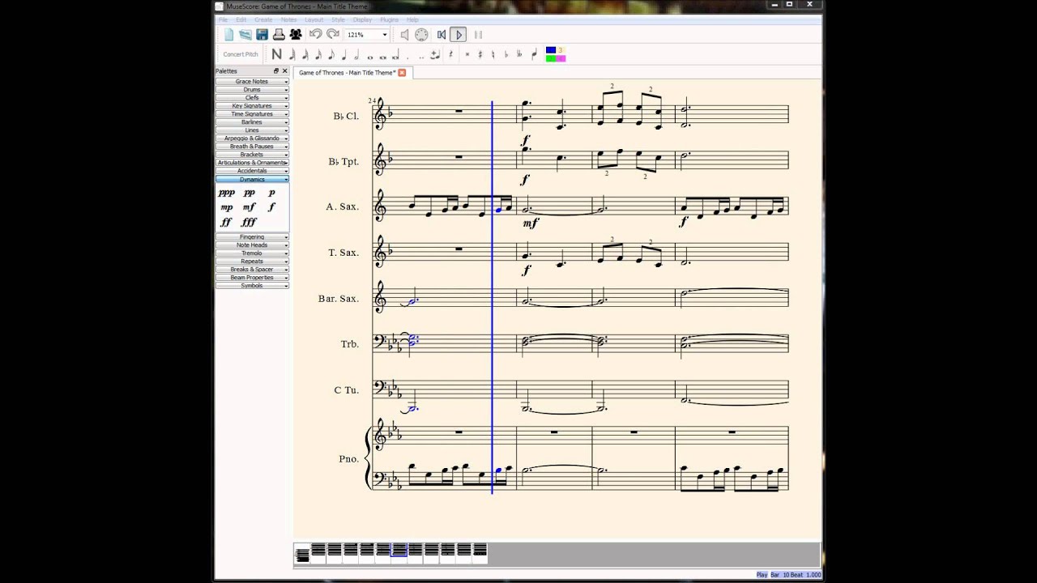Save the score with the floppy disk icon

pos(262,35)
